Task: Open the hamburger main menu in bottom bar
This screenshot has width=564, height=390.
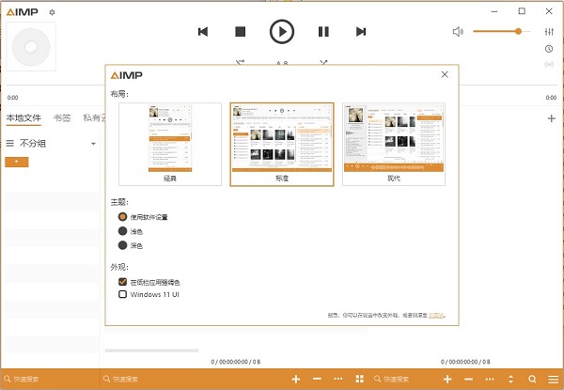Action: tap(554, 380)
